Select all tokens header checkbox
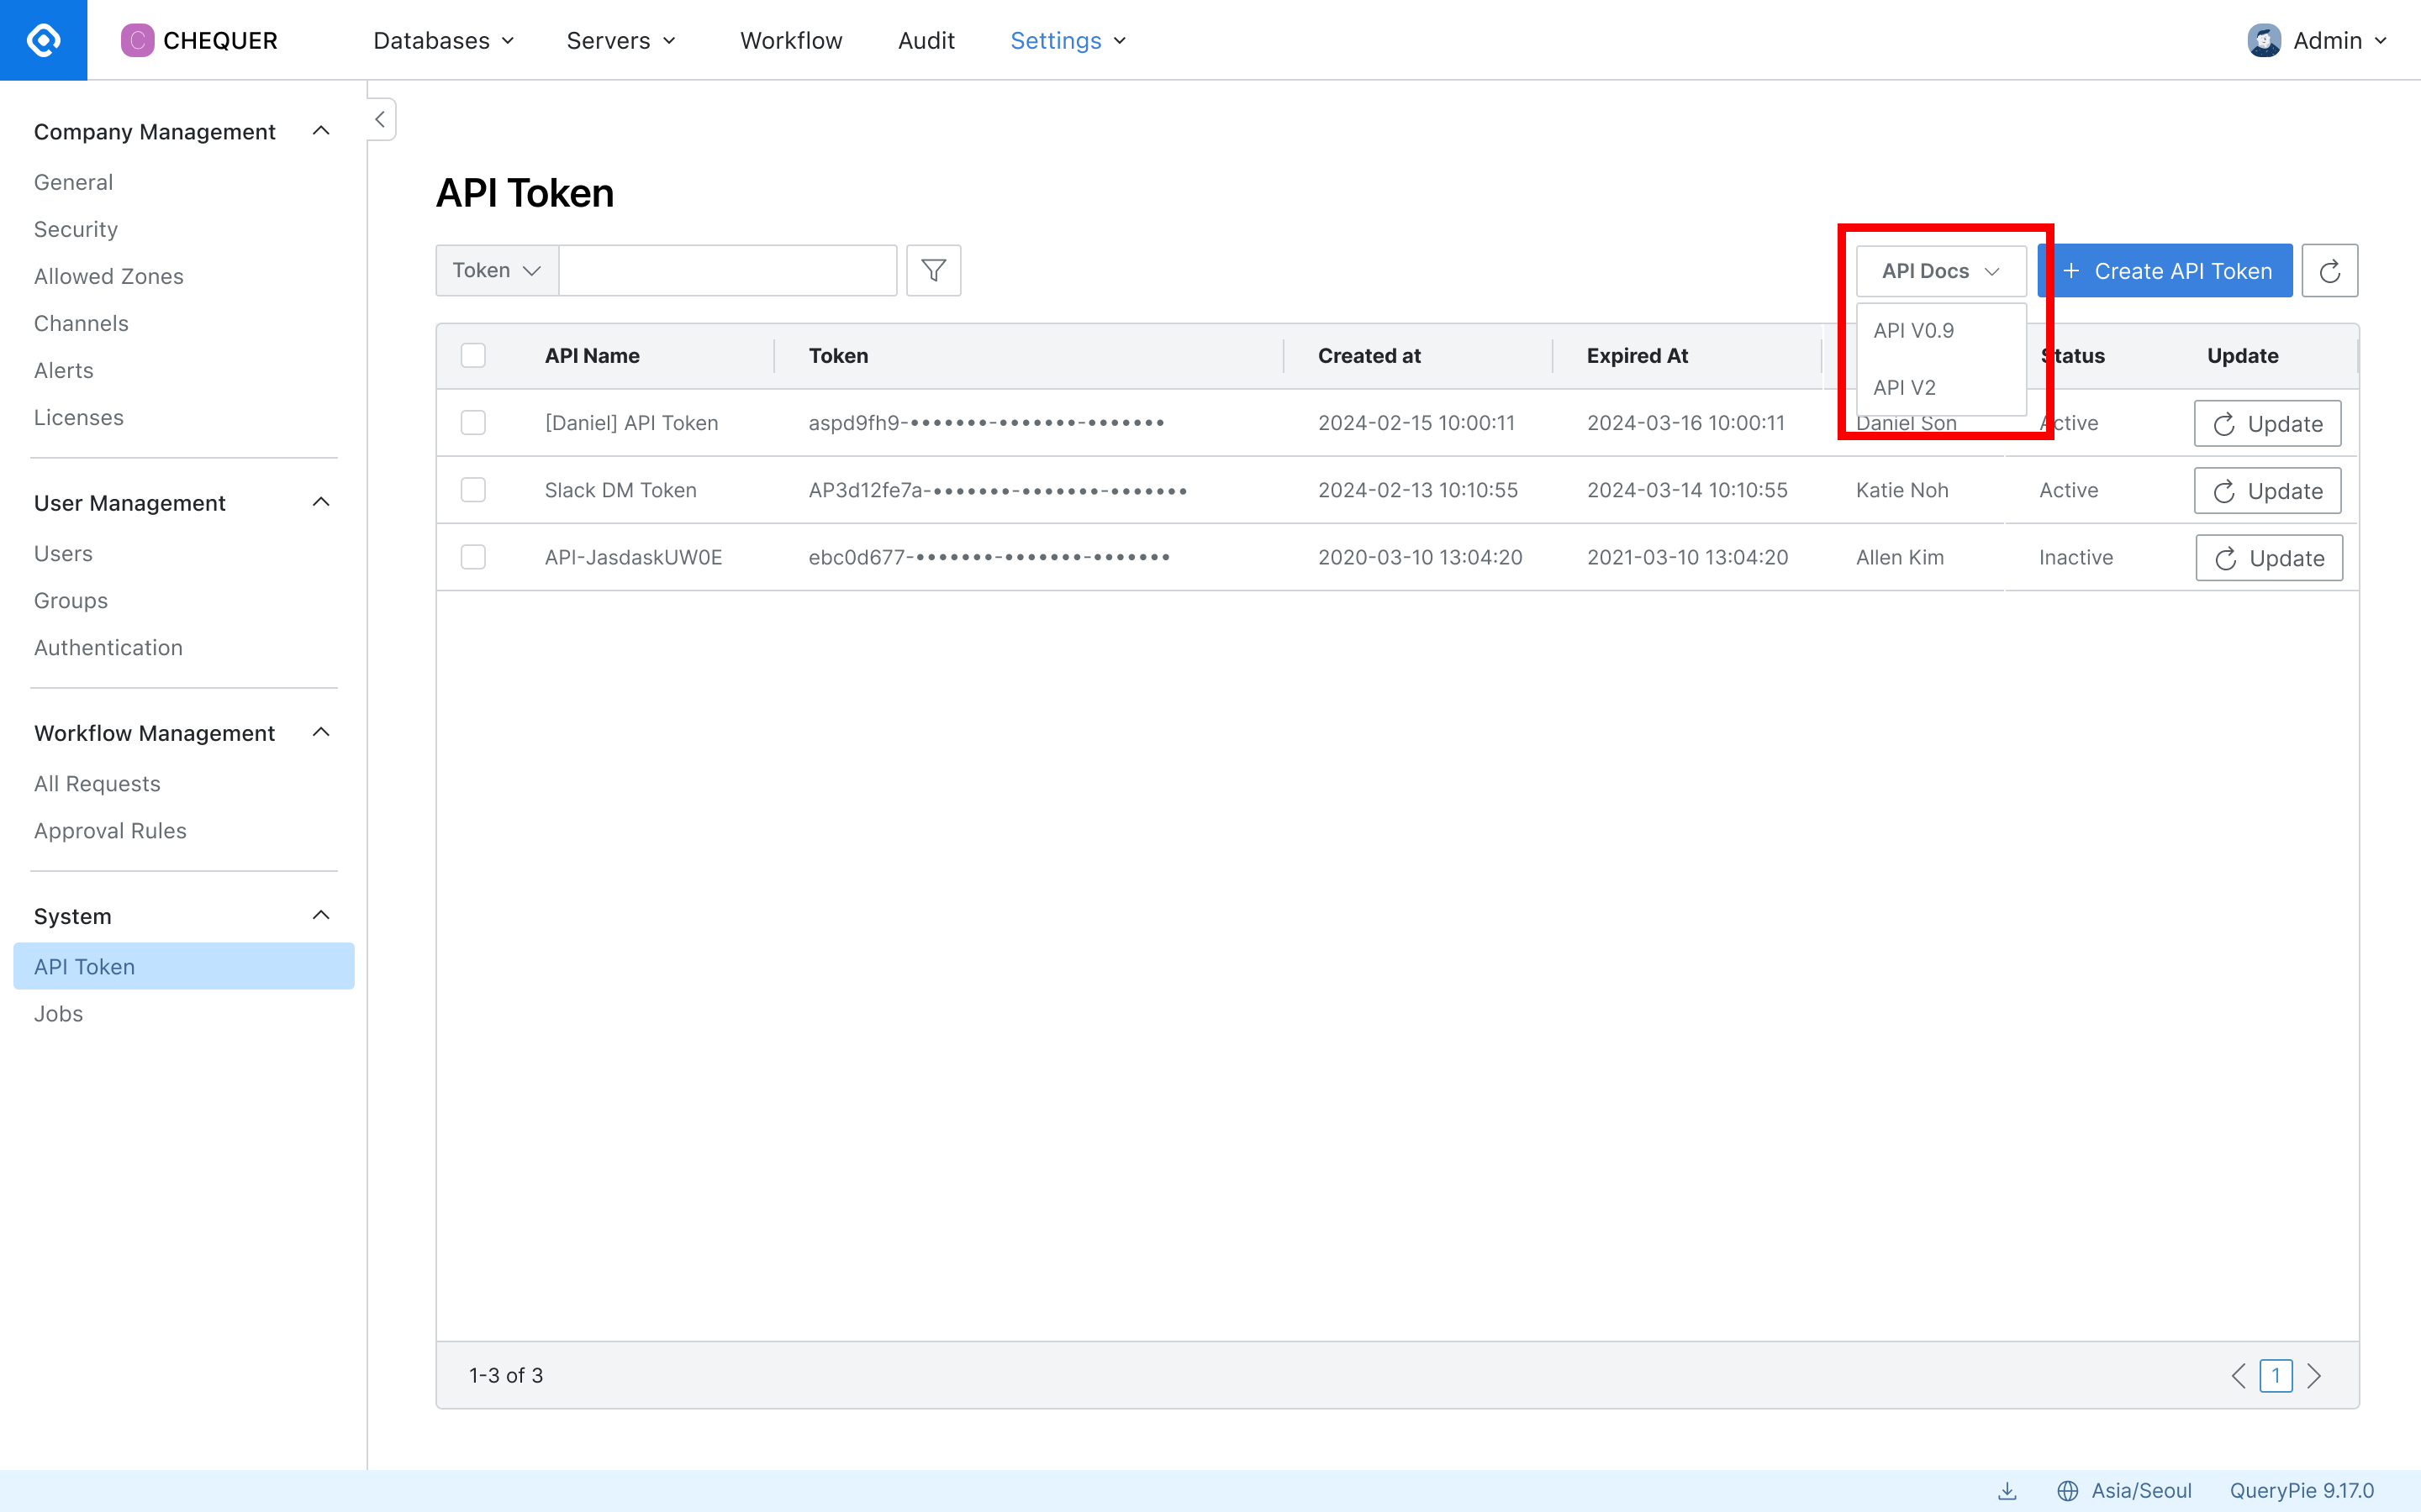The image size is (2421, 1512). (473, 355)
